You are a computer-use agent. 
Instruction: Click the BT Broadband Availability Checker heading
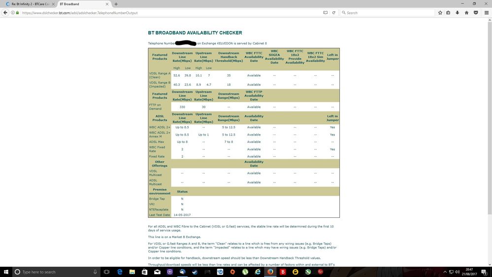195,33
